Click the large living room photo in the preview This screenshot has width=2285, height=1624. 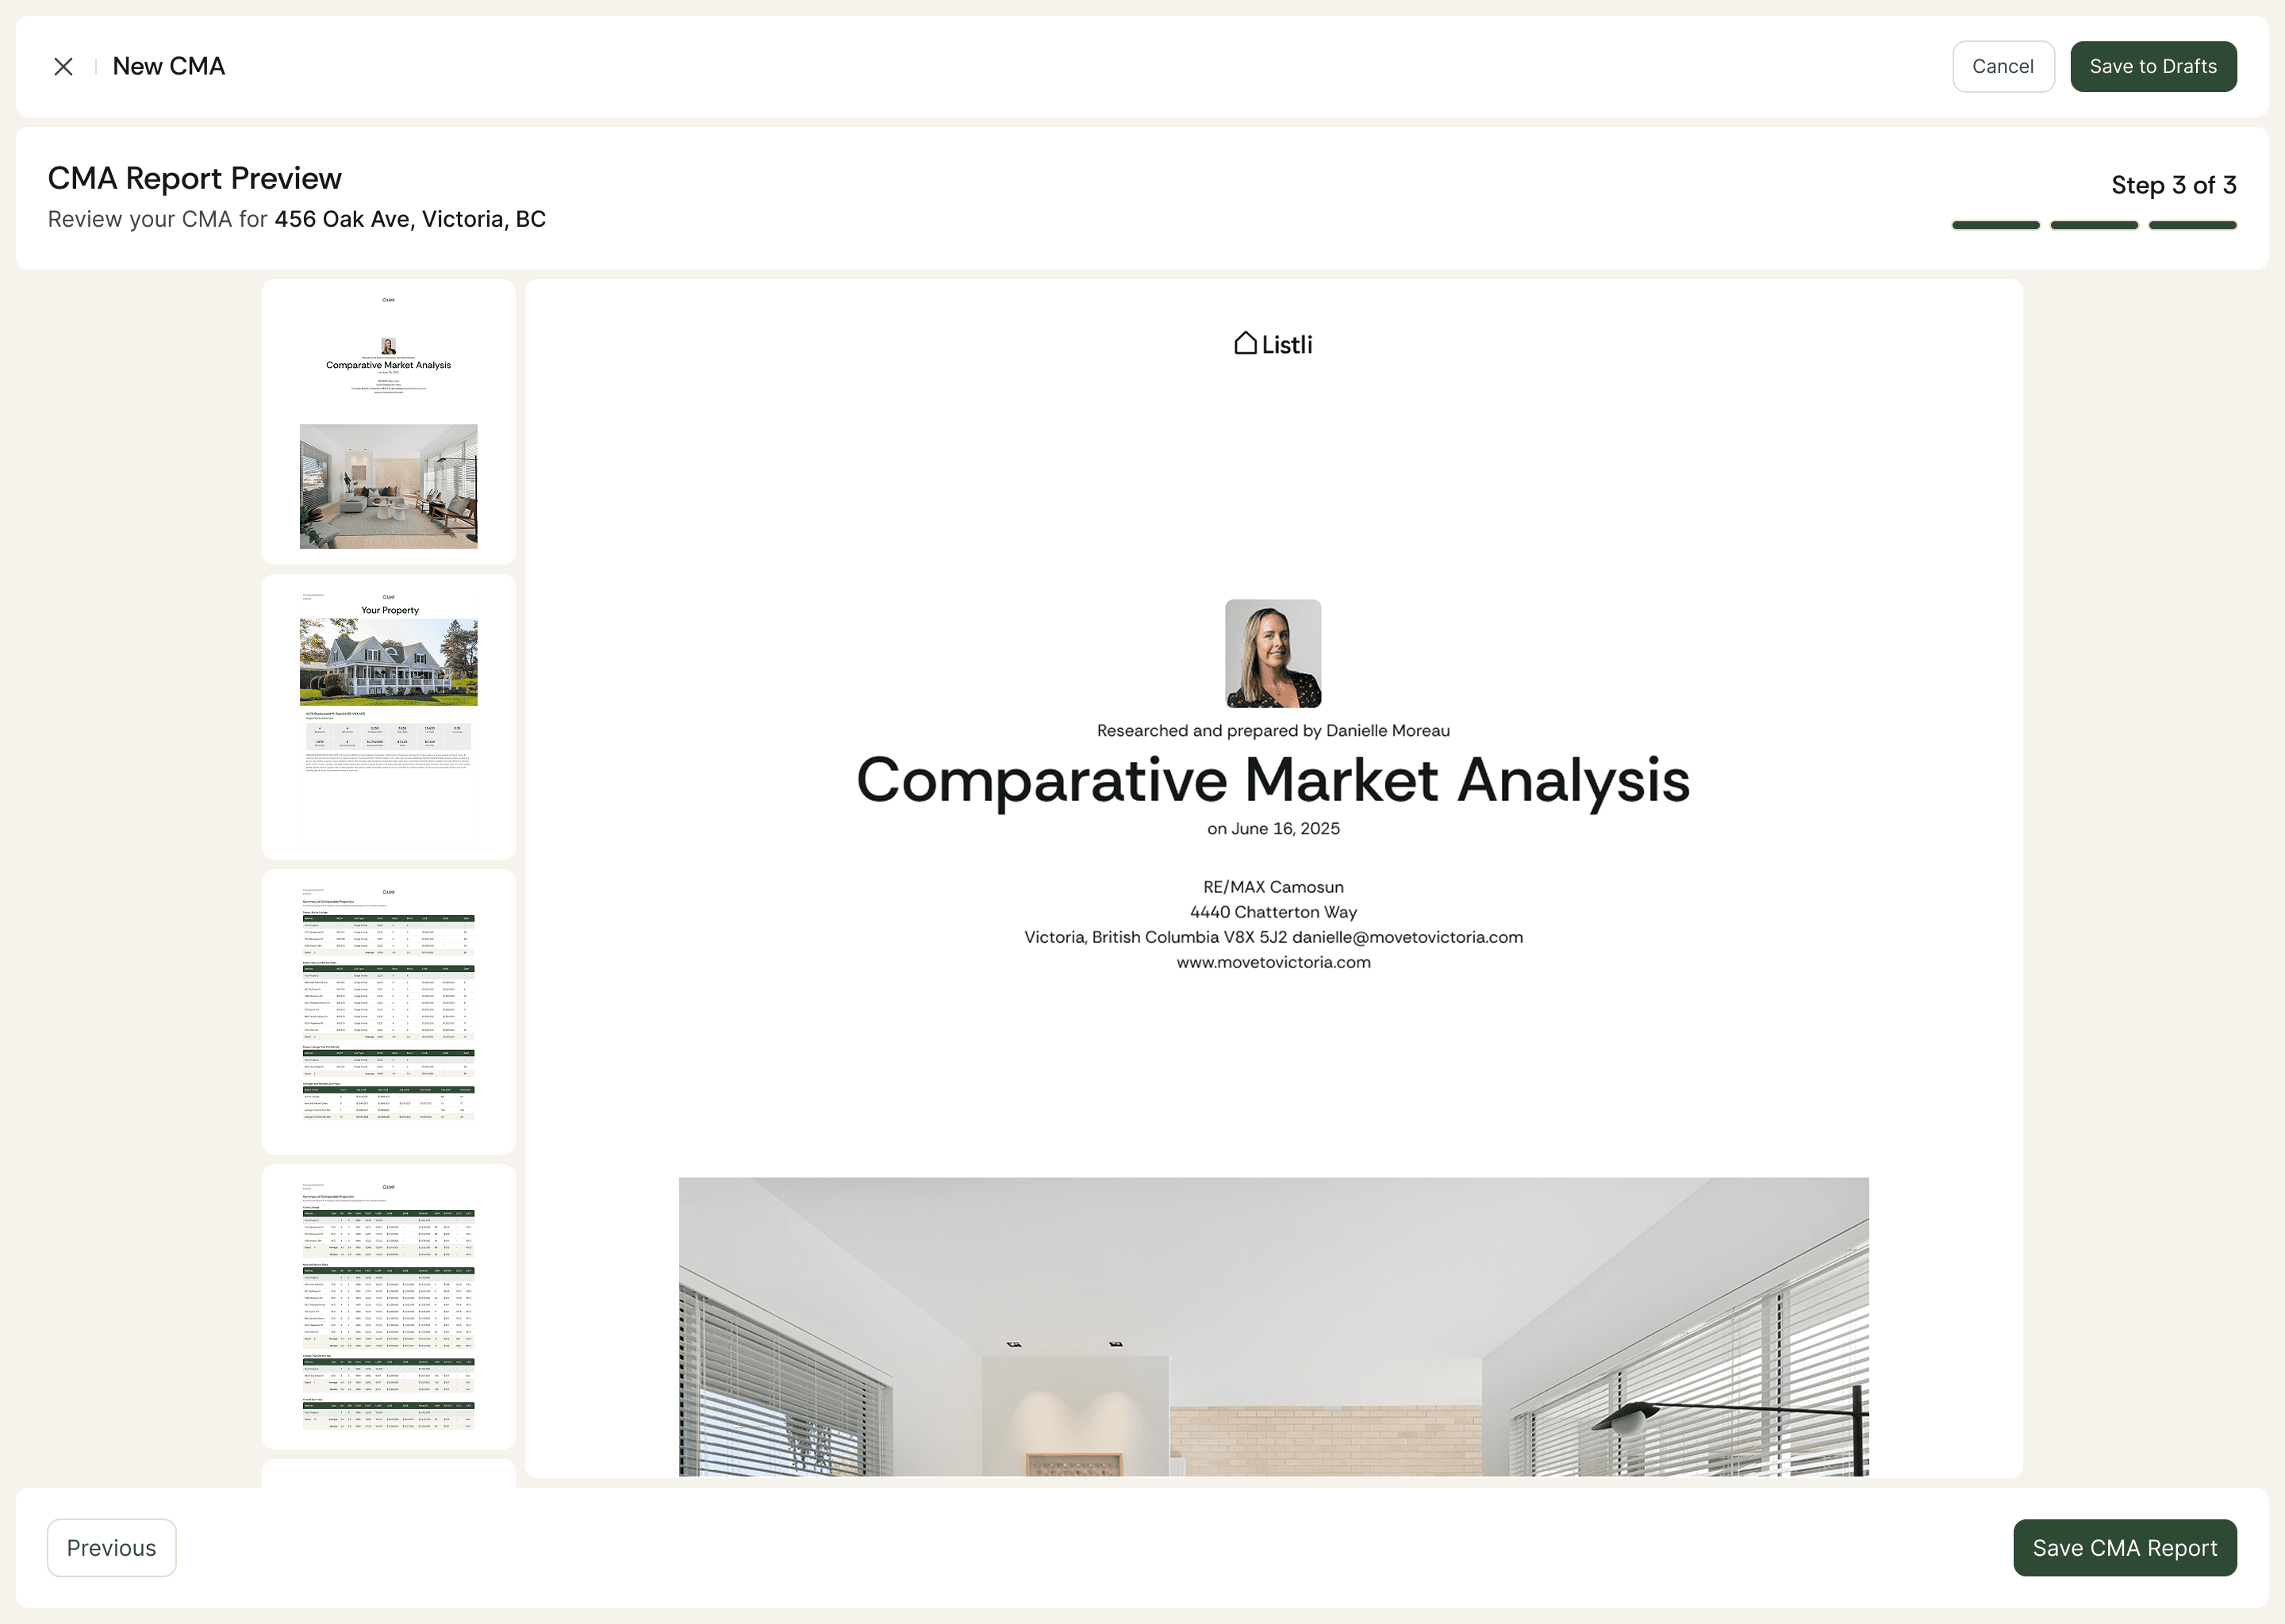[1273, 1327]
